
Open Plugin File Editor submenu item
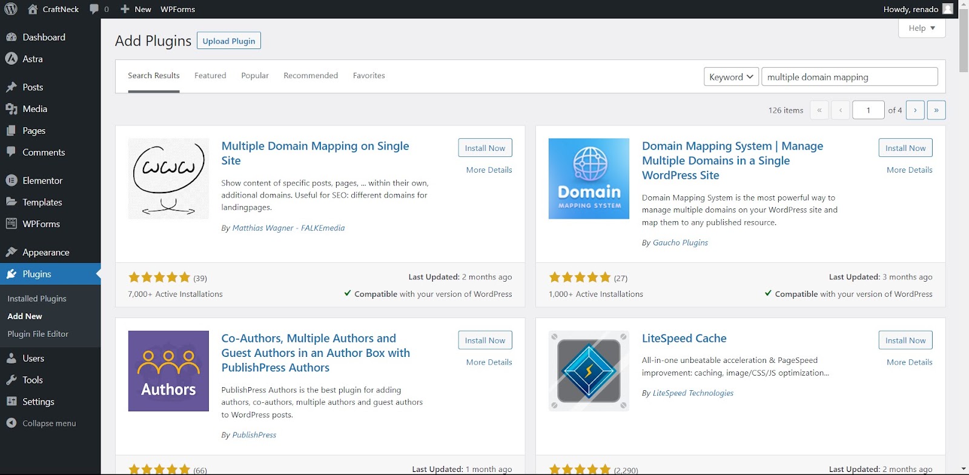tap(38, 334)
